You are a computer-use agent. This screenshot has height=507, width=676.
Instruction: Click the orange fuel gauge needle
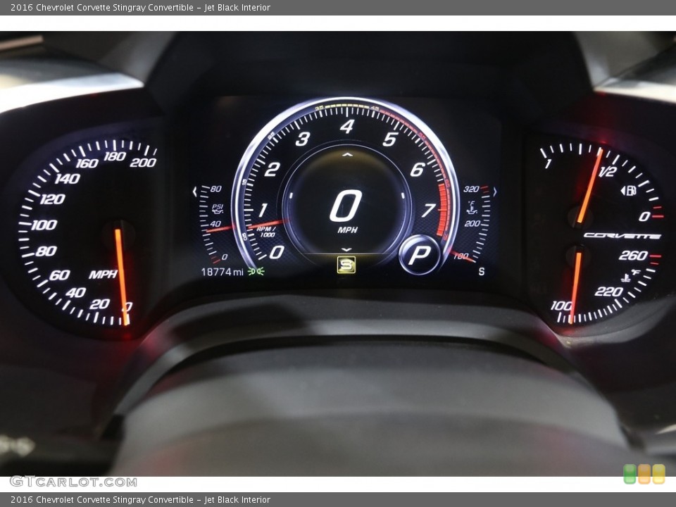[x=590, y=185]
